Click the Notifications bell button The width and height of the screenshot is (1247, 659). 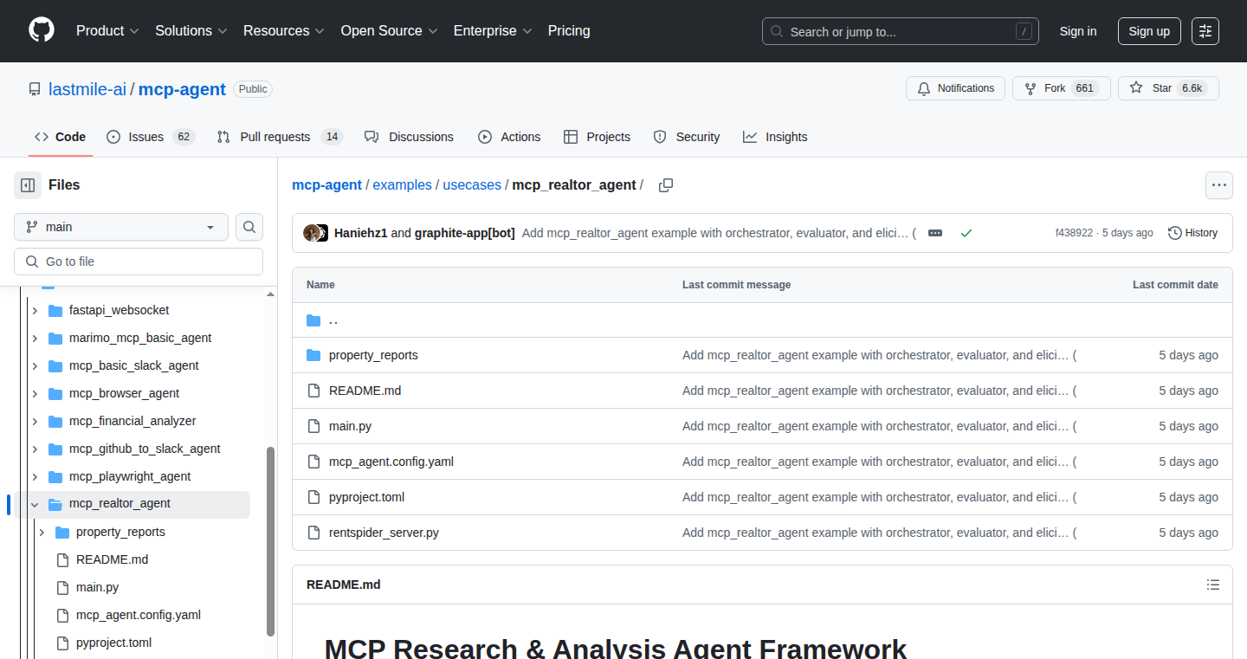[x=956, y=88]
